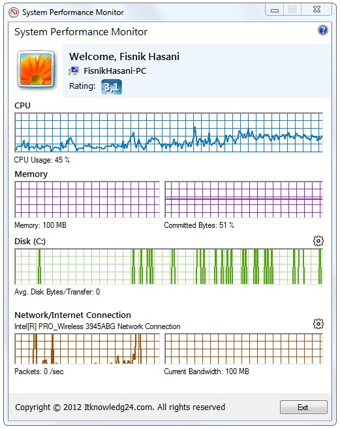This screenshot has width=340, height=429.
Task: Click the 'Rating:' label
Action: pos(82,86)
